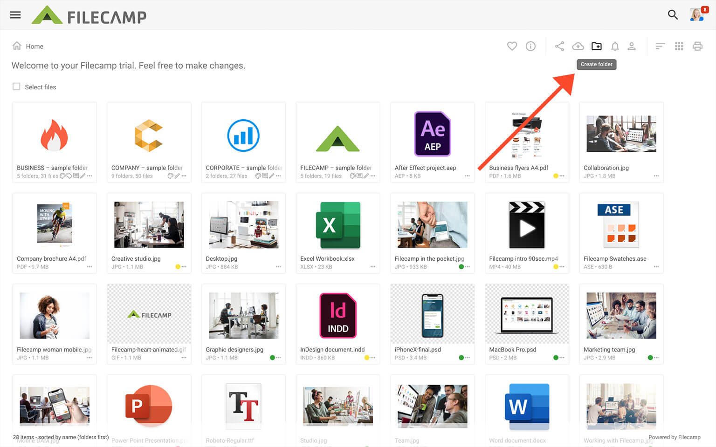Click the Powered by Filecamp link

[x=674, y=437]
